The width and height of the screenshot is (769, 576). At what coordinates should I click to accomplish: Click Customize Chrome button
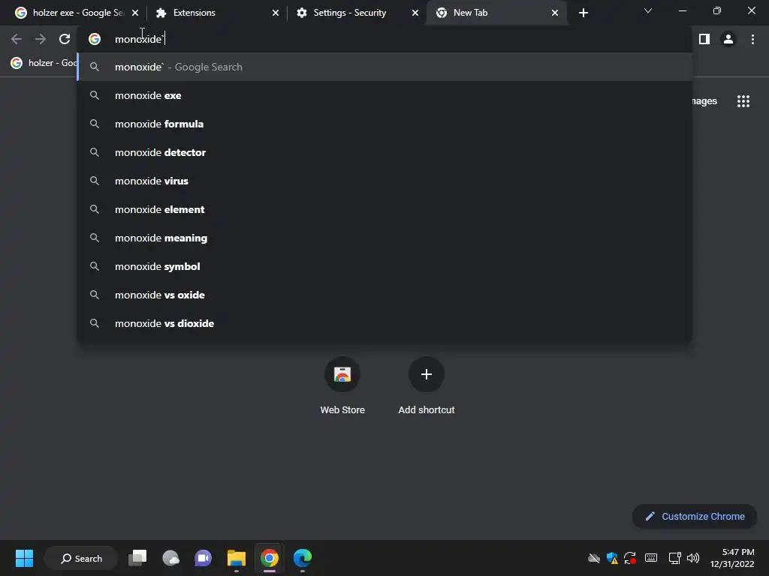pos(695,516)
